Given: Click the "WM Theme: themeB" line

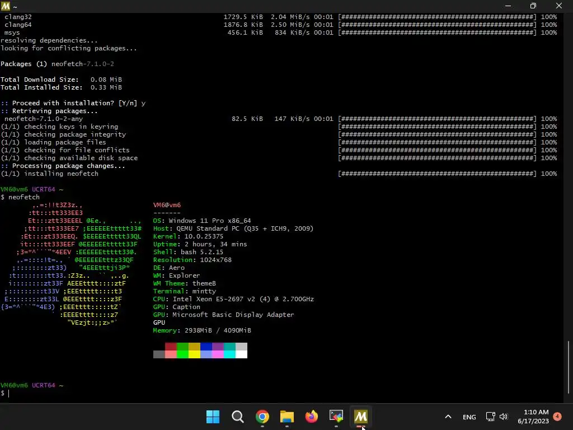Looking at the screenshot, I should tap(185, 284).
